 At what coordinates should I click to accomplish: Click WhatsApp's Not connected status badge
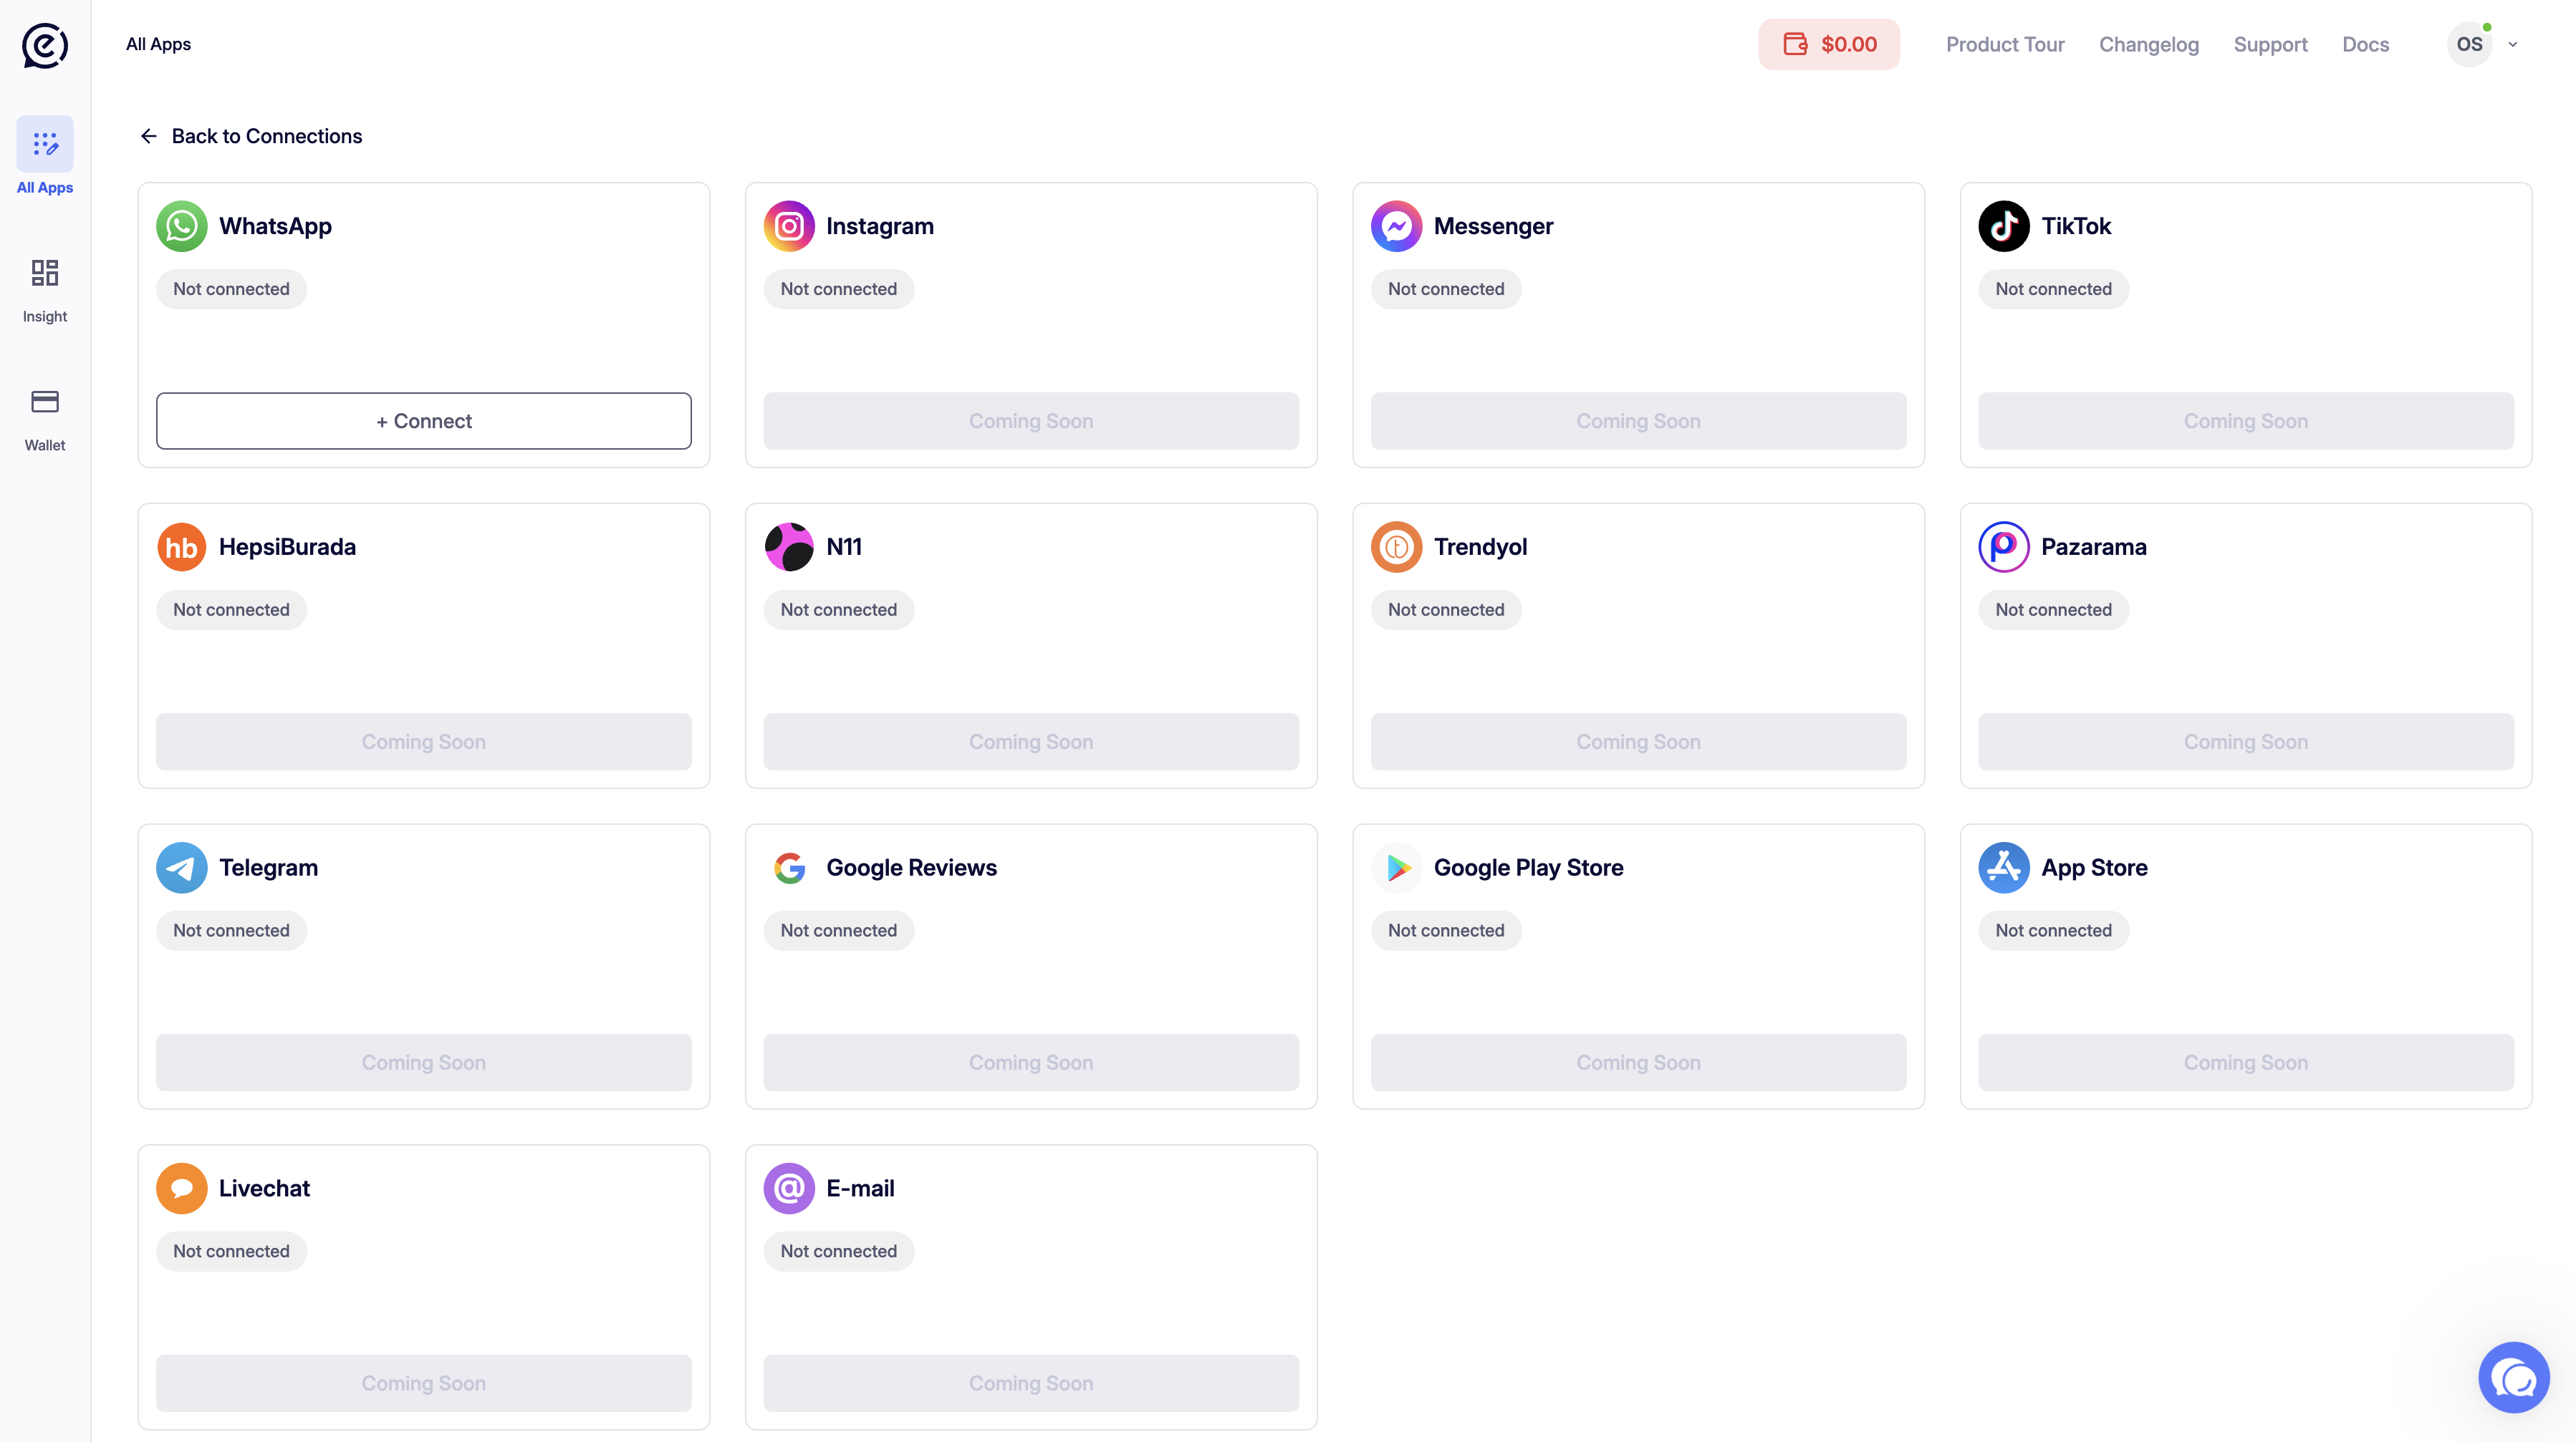(231, 289)
